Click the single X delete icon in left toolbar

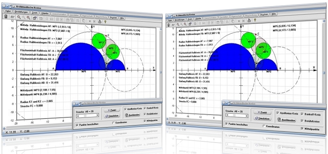coord(90,21)
